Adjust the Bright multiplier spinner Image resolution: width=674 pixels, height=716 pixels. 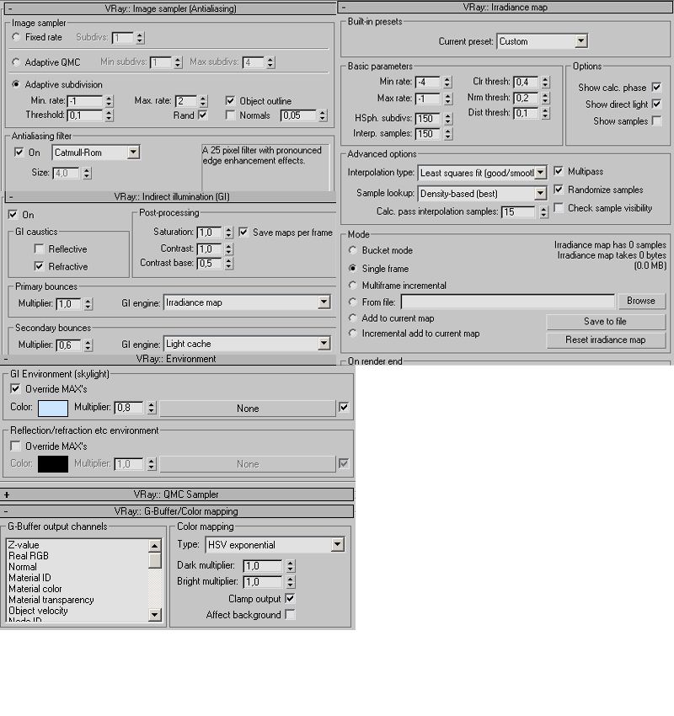pyautogui.click(x=291, y=582)
